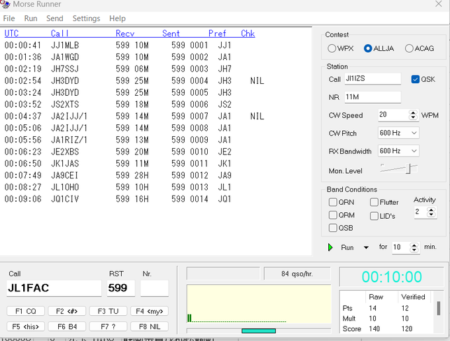Open the CW Pitch dropdown
This screenshot has height=341, width=450.
click(414, 133)
